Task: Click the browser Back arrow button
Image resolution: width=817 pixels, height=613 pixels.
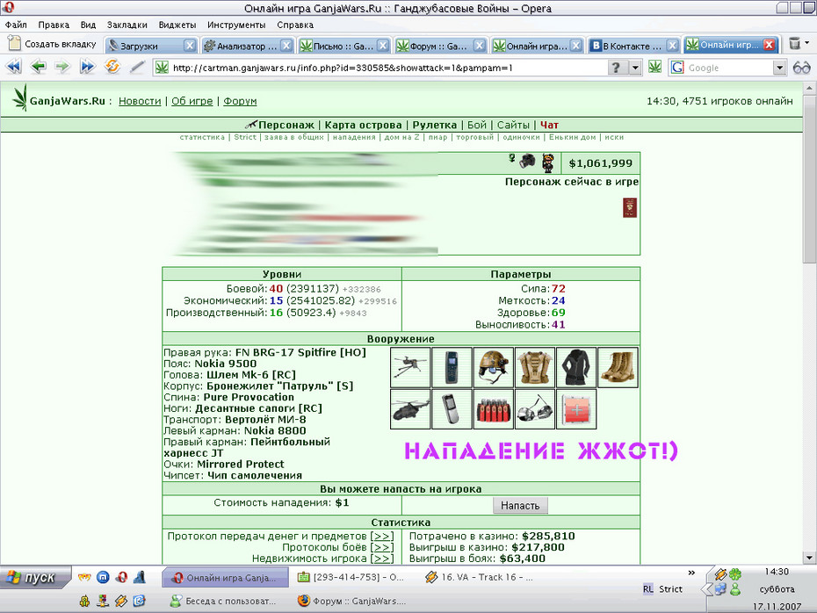Action: (x=38, y=67)
